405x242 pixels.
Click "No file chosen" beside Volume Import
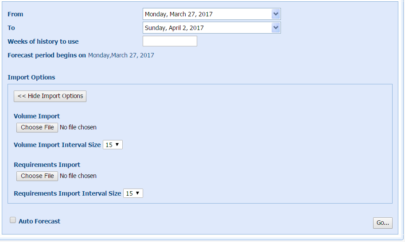pos(78,127)
